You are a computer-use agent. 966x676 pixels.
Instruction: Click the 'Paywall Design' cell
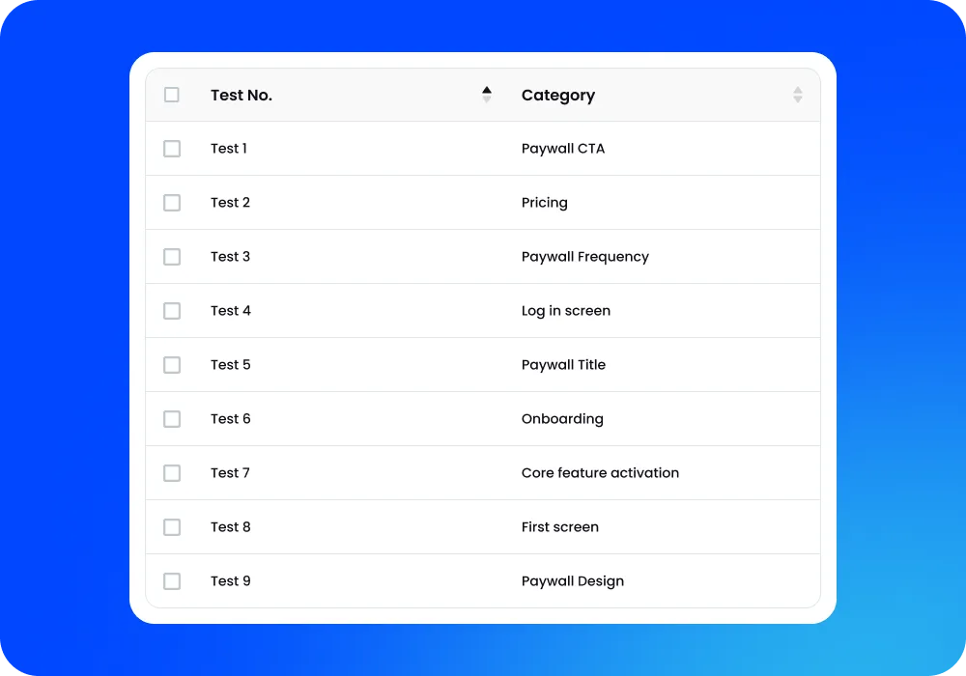572,581
